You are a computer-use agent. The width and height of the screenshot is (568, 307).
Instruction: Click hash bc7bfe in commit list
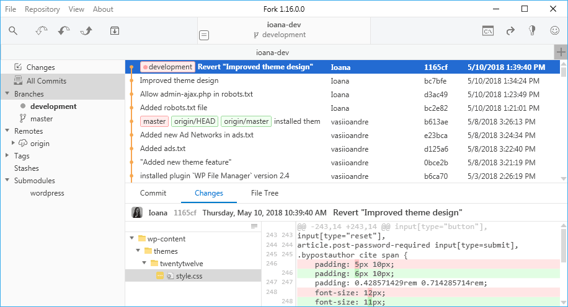pos(435,80)
